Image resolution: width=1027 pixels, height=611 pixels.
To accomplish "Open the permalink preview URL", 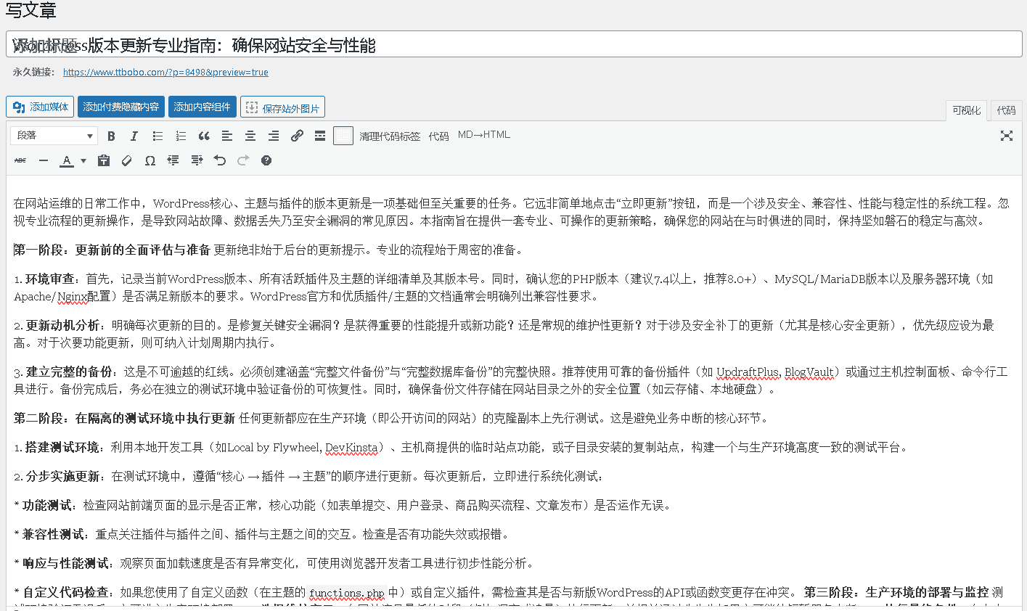I will pos(165,73).
